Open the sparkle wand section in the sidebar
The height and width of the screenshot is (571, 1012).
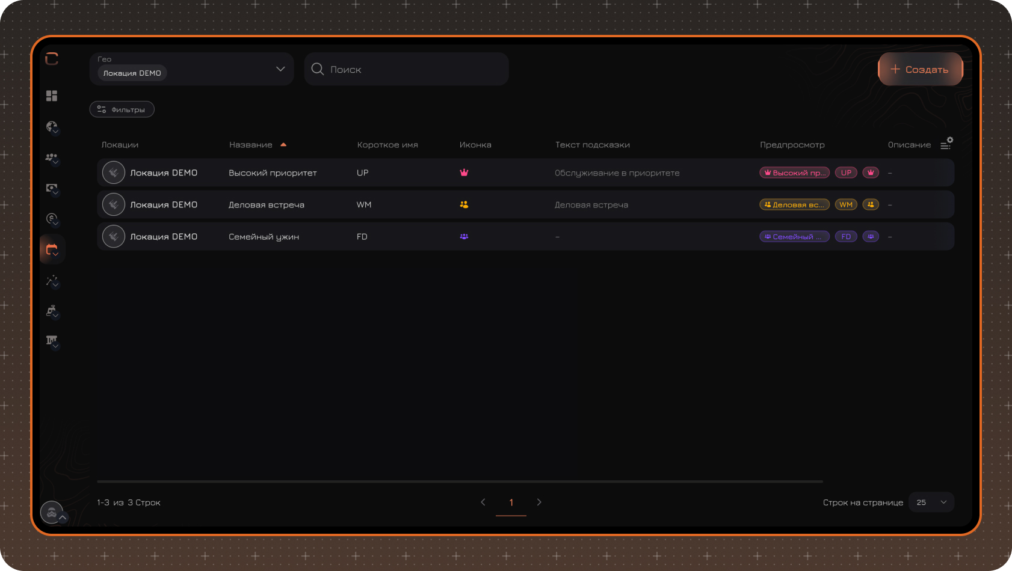[x=52, y=281]
